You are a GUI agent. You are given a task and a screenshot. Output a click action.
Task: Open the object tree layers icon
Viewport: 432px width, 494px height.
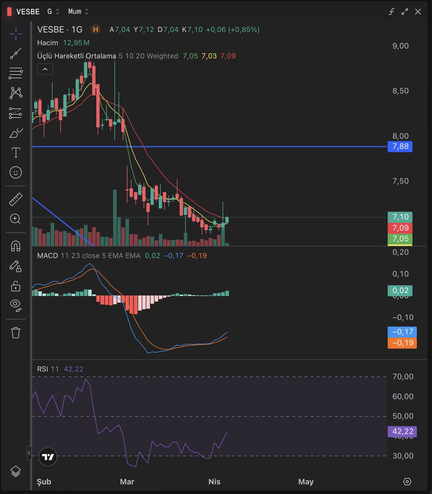point(16,471)
